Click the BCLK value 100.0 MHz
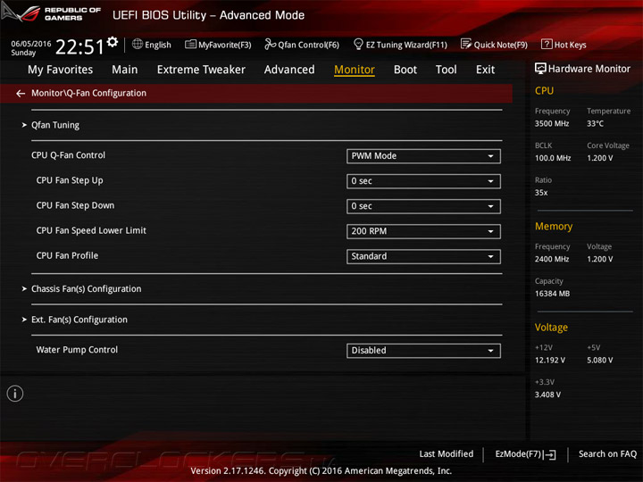643x482 pixels. [553, 158]
